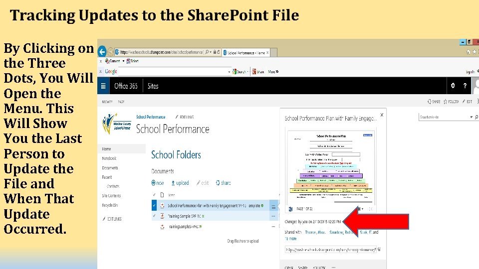
Task: Click Sites in the Office 365 bar
Action: coord(153,86)
